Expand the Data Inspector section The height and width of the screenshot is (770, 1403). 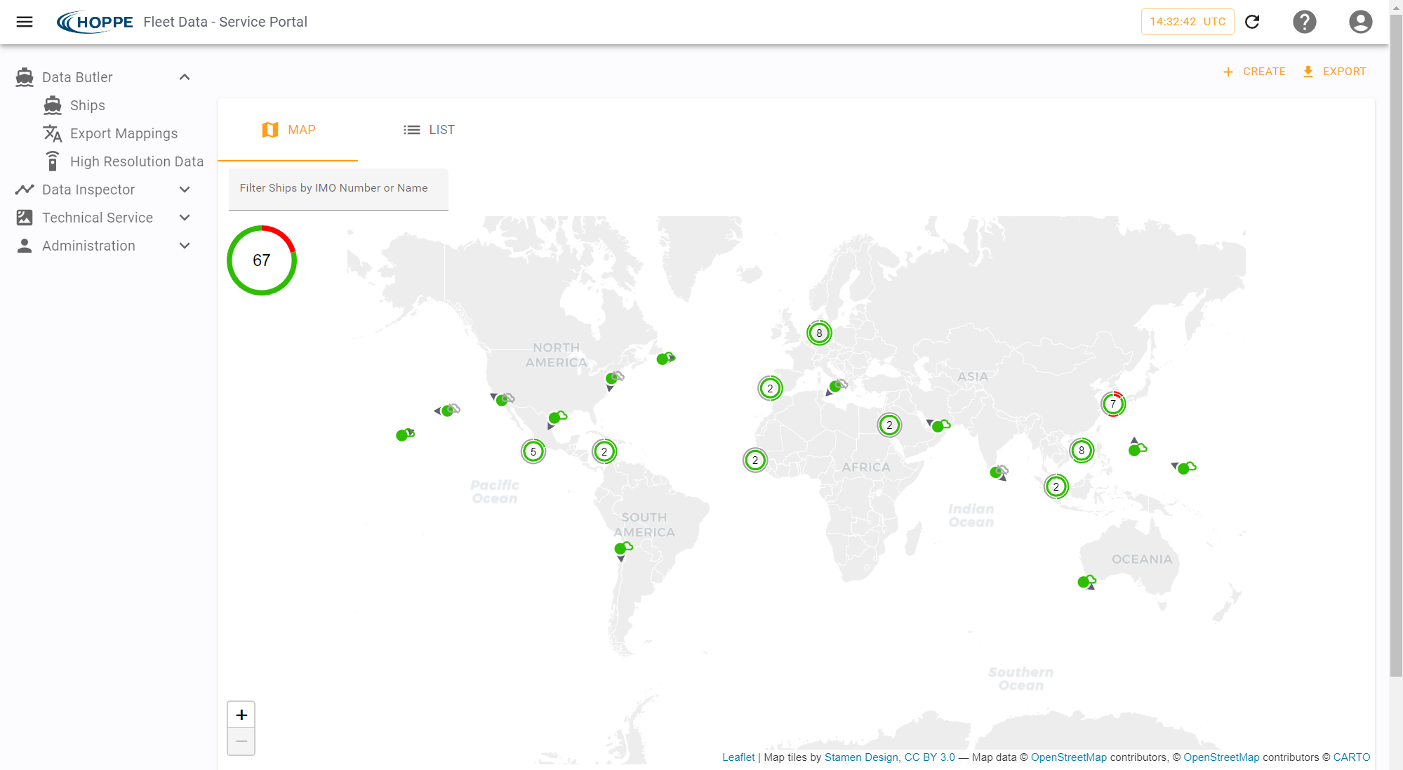[x=185, y=190]
